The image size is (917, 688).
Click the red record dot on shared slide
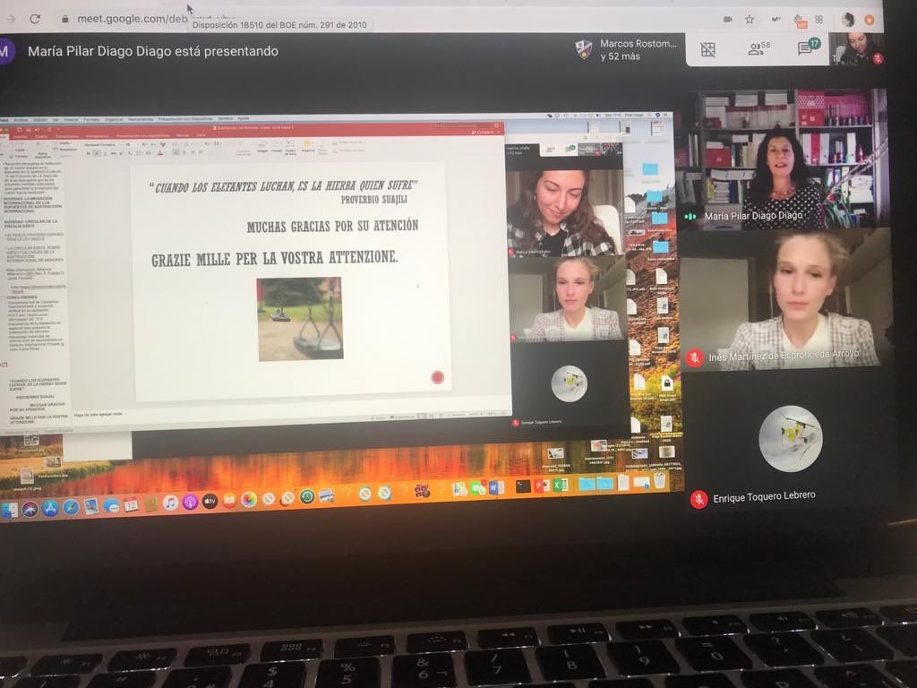pos(437,377)
